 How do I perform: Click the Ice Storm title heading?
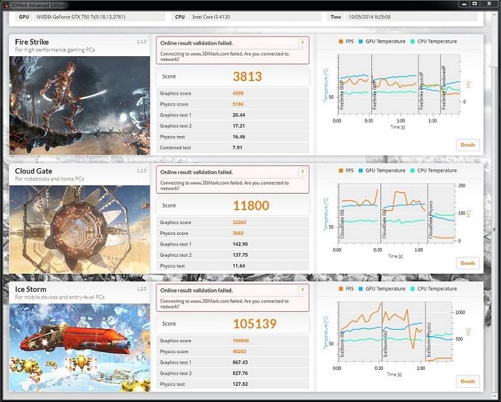31,289
